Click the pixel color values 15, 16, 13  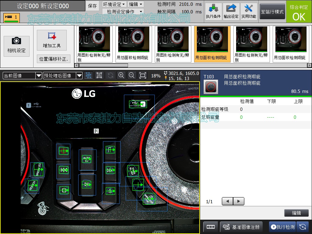click(179, 79)
